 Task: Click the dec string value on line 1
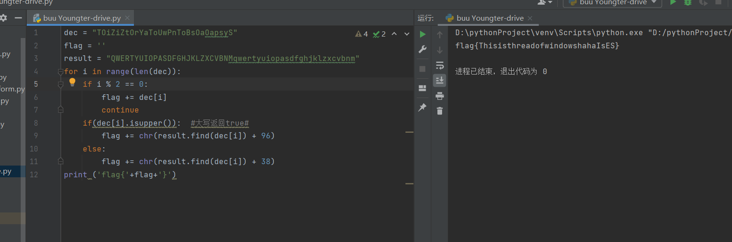[165, 33]
